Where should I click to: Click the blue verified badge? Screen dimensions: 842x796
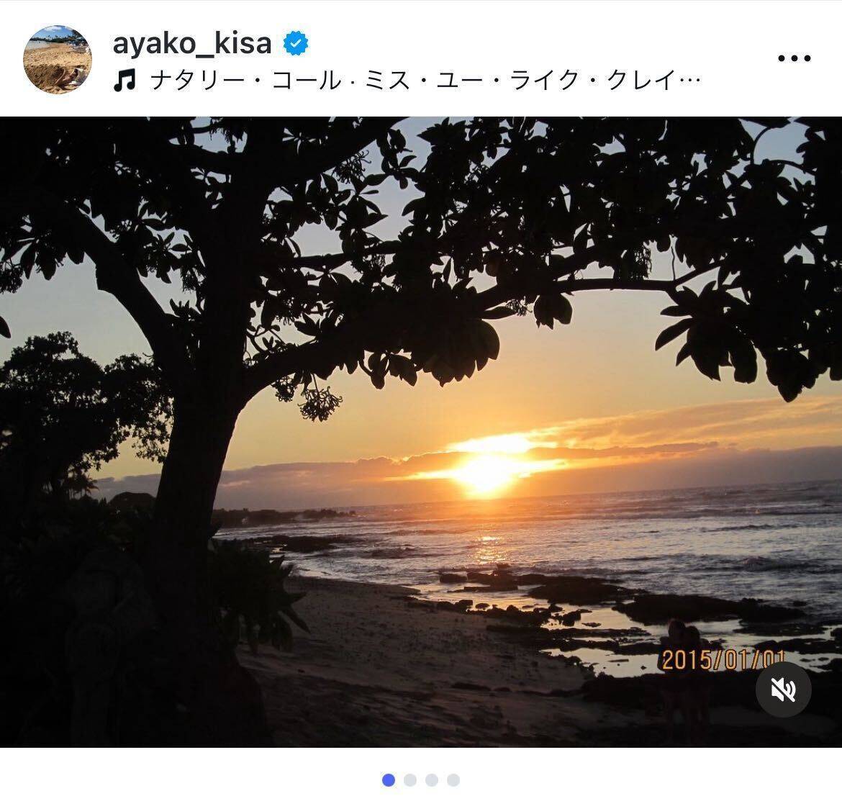[295, 43]
